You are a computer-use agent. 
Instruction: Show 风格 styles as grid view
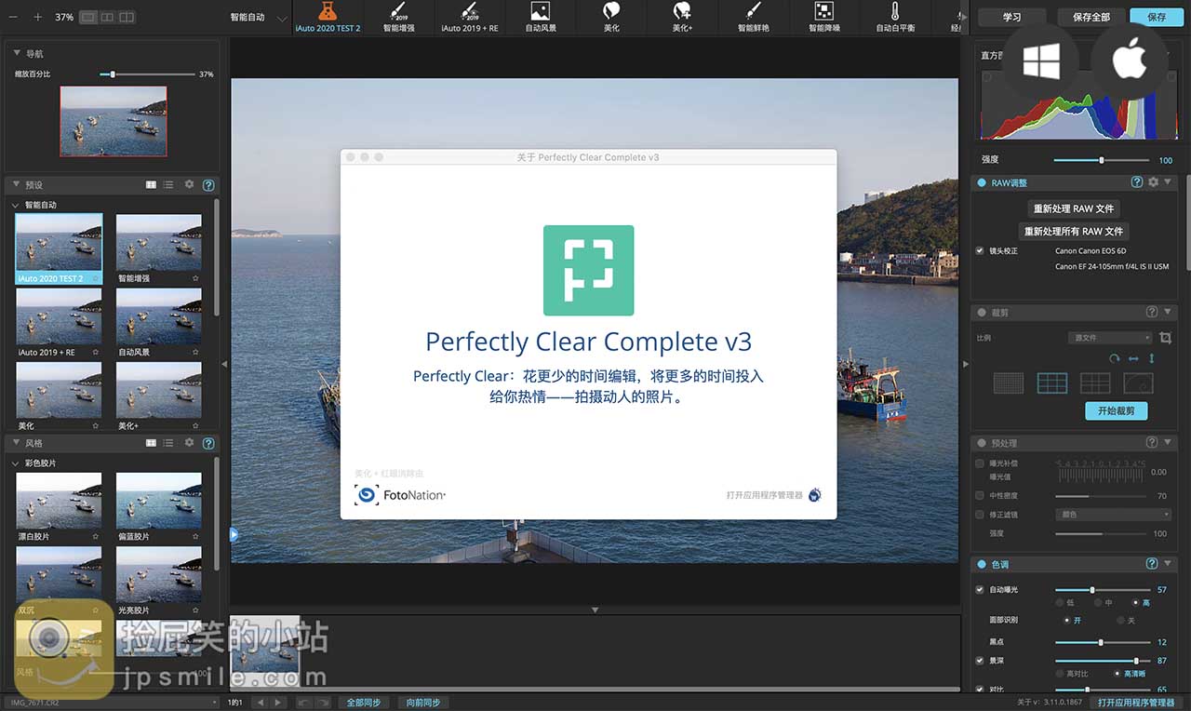coord(151,443)
